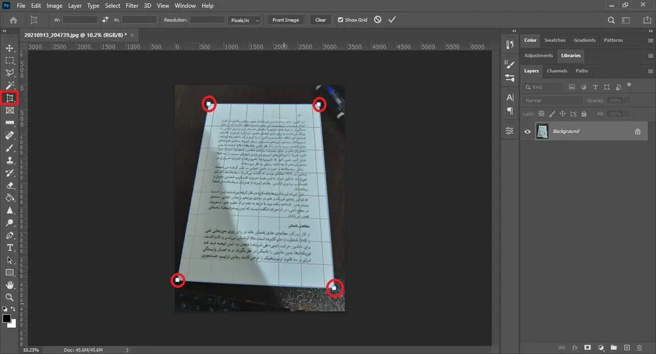Toggle the Show Grid checkbox

tap(340, 20)
